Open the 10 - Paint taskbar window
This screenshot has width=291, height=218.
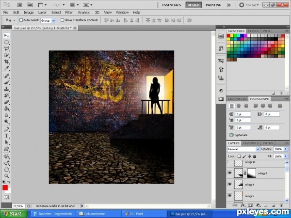pos(144,214)
